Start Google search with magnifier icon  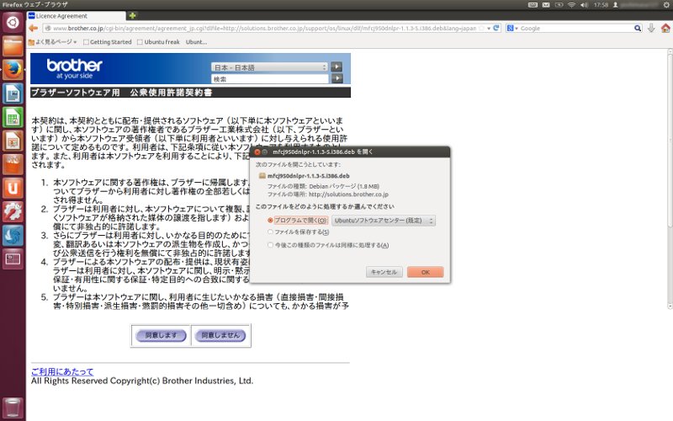pyautogui.click(x=638, y=29)
